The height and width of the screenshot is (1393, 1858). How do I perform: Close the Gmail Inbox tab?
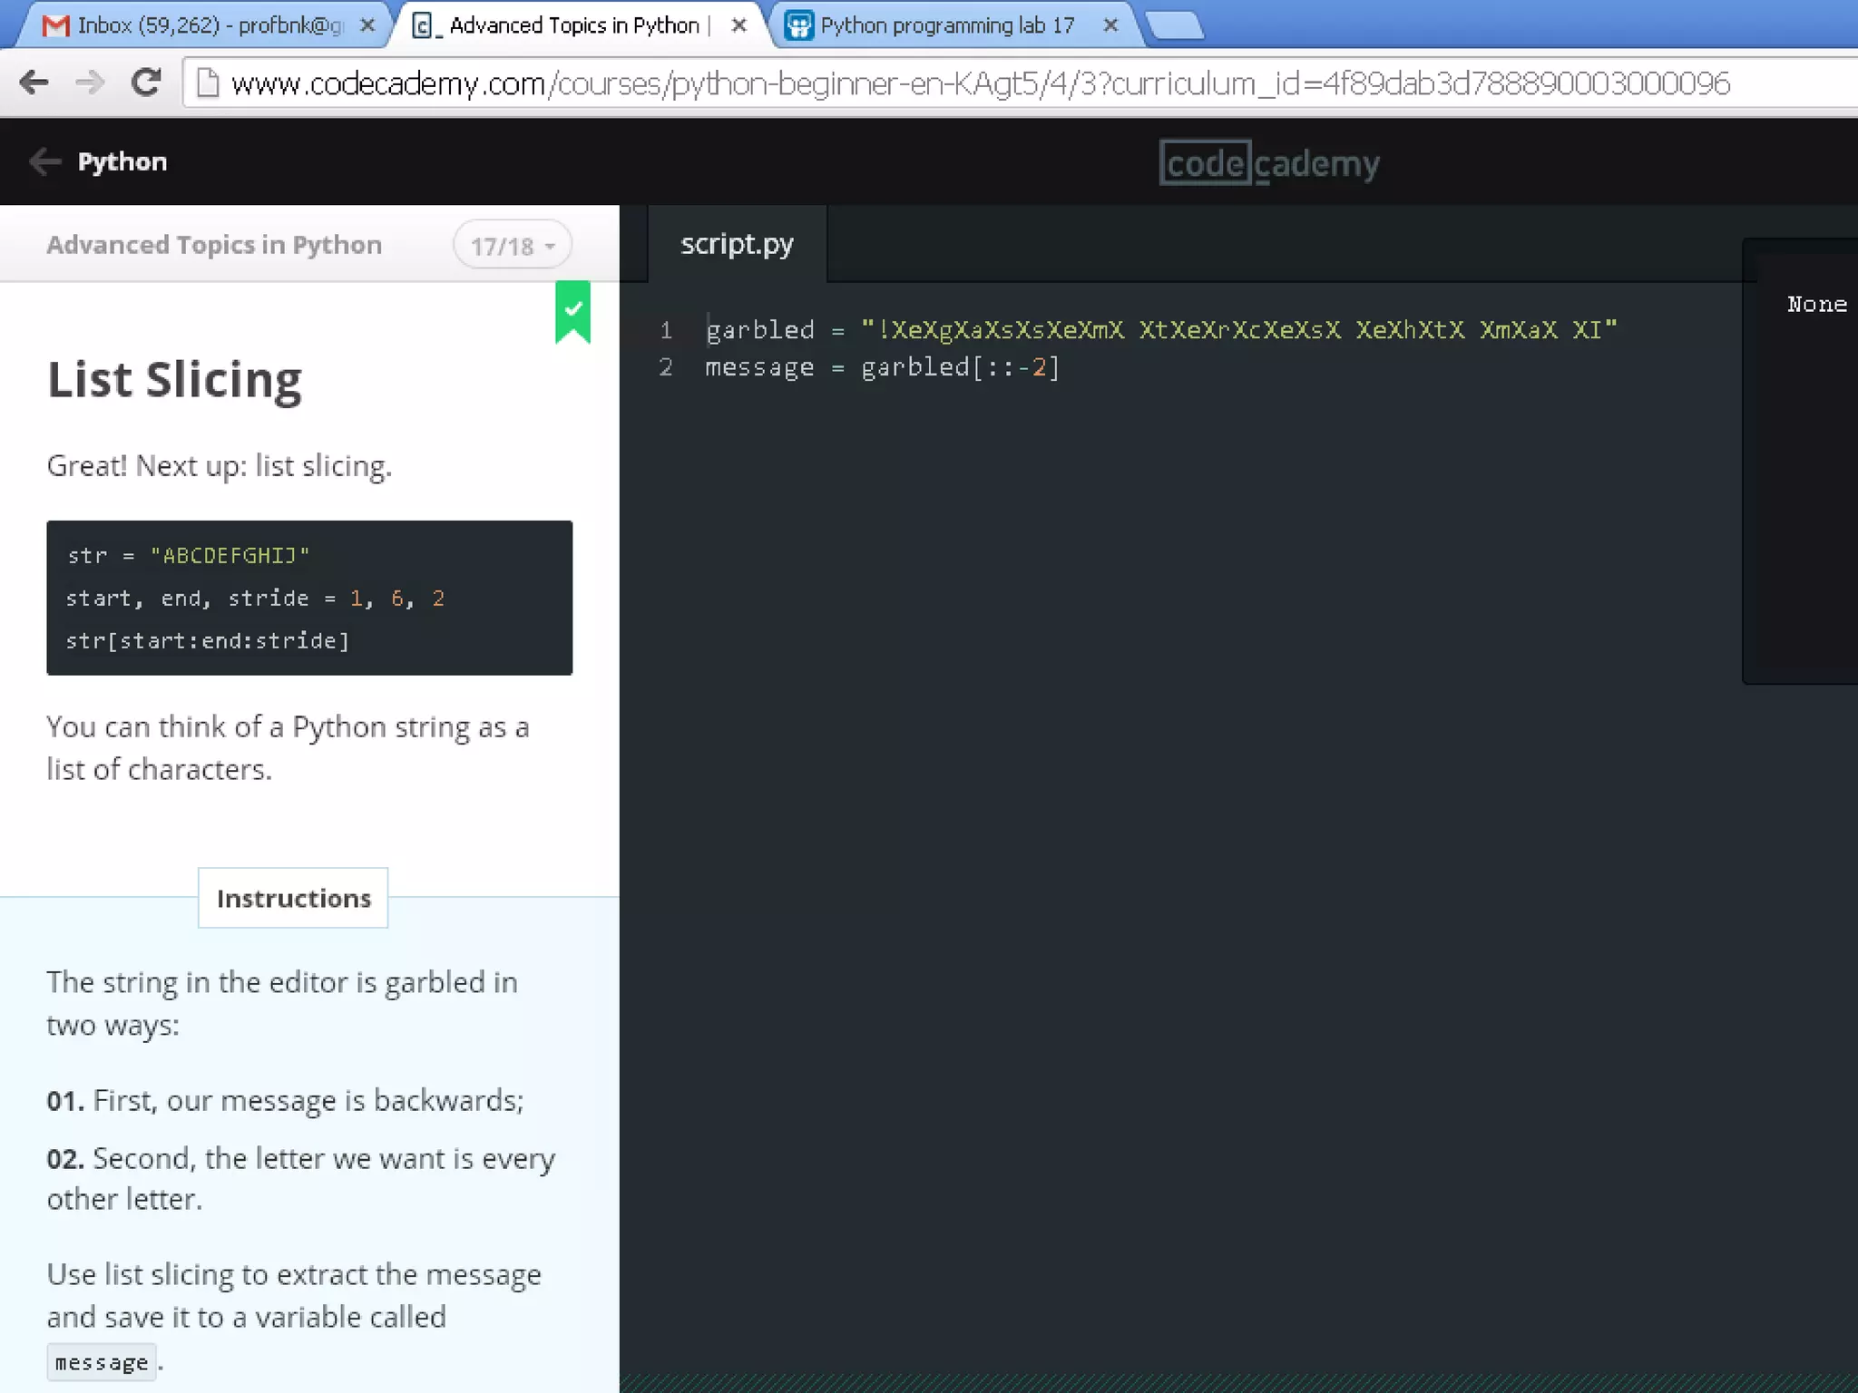[x=367, y=25]
